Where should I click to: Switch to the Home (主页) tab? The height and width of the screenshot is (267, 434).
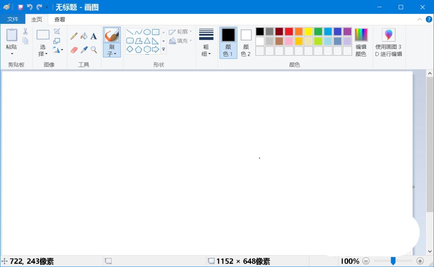36,20
